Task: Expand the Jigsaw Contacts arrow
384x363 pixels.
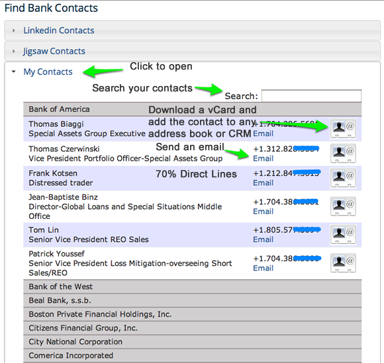Action: tap(14, 51)
